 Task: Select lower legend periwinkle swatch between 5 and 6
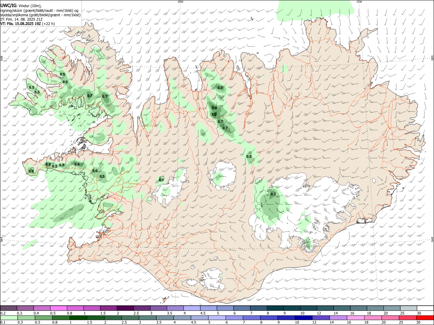click(x=217, y=318)
